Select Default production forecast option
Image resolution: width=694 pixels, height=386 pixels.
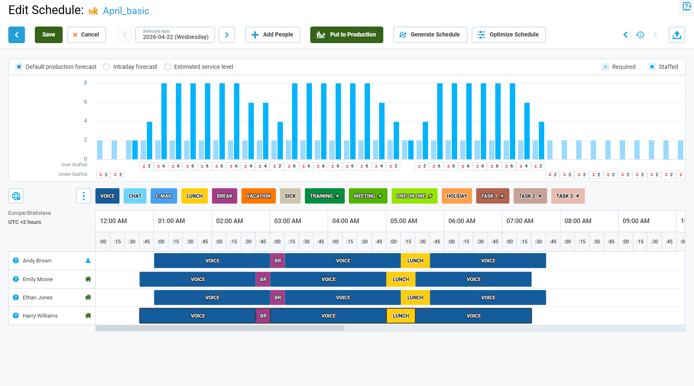19,67
